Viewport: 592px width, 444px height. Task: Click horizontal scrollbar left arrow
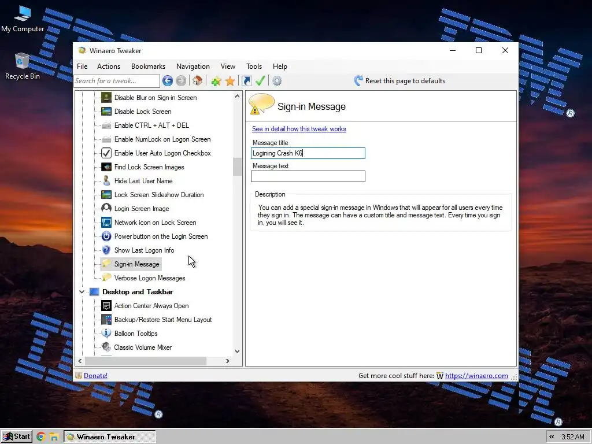click(80, 361)
